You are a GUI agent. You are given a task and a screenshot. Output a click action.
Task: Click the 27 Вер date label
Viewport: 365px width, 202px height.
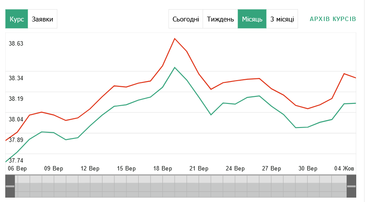(272, 168)
